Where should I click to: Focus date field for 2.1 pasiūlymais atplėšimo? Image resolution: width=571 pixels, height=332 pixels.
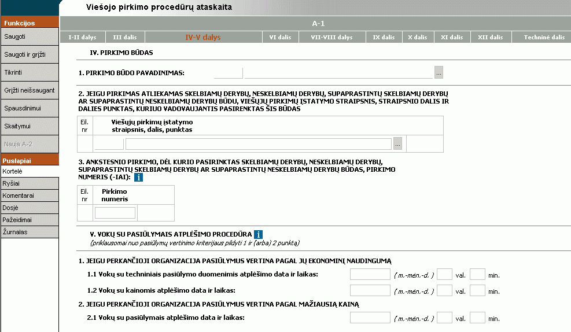pyautogui.click(x=370, y=318)
